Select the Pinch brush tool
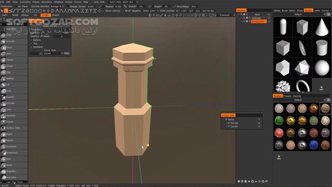 [x=14, y=47]
